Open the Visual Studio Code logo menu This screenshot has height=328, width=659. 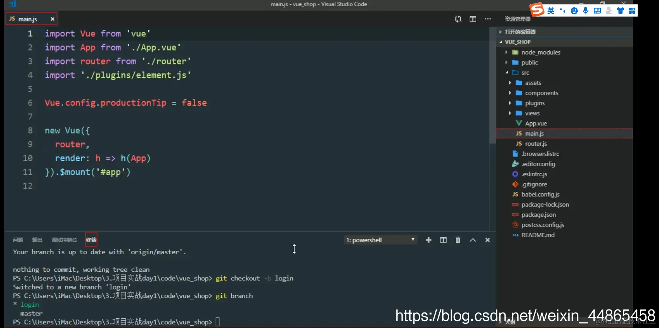(12, 4)
